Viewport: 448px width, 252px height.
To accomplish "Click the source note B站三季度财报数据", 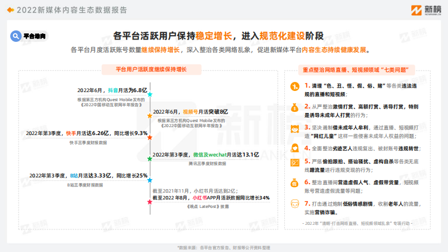I will [85, 185].
